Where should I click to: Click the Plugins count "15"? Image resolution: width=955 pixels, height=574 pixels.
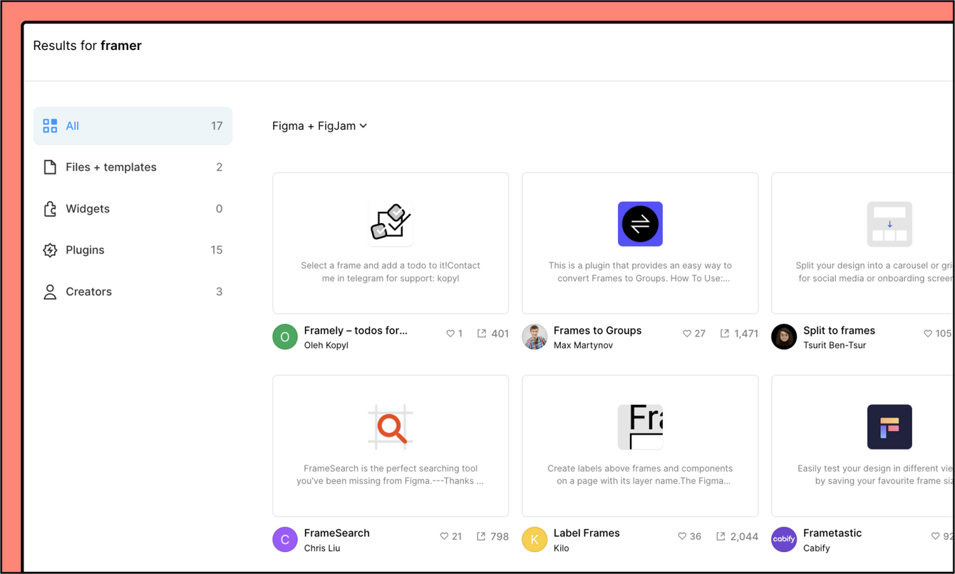tap(217, 250)
